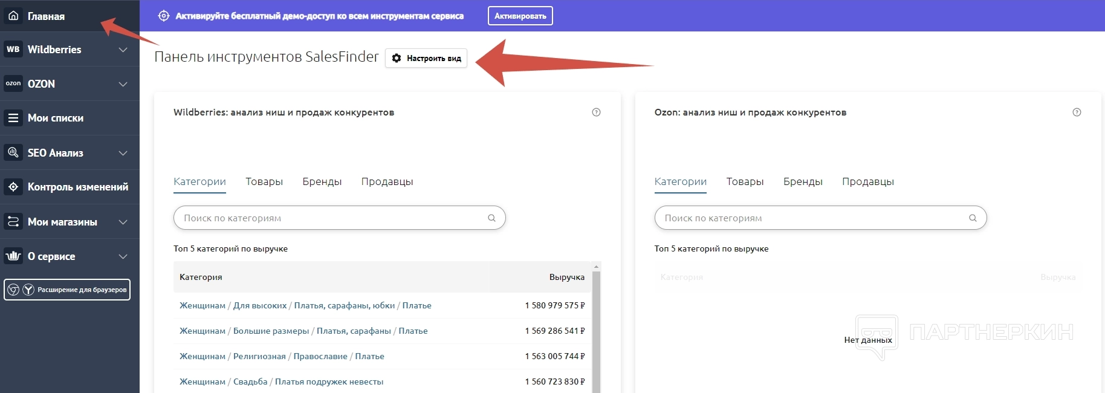1105x393 pixels.
Task: Click the Контроль изменений target icon
Action: coord(13,187)
